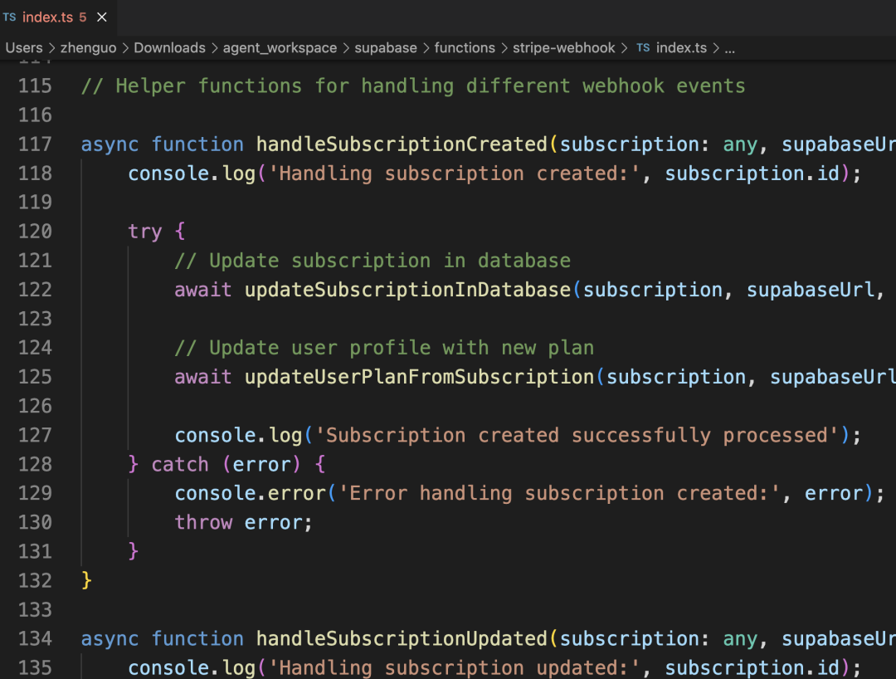The image size is (896, 679).
Task: Click 'Subscription created successfully processed' string
Action: coord(577,435)
